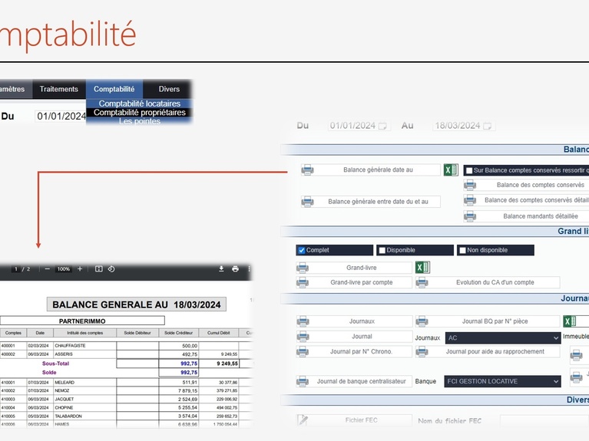Expand the Banque dropdown FCI GESTION LOCATIVE
The width and height of the screenshot is (589, 441).
point(502,381)
